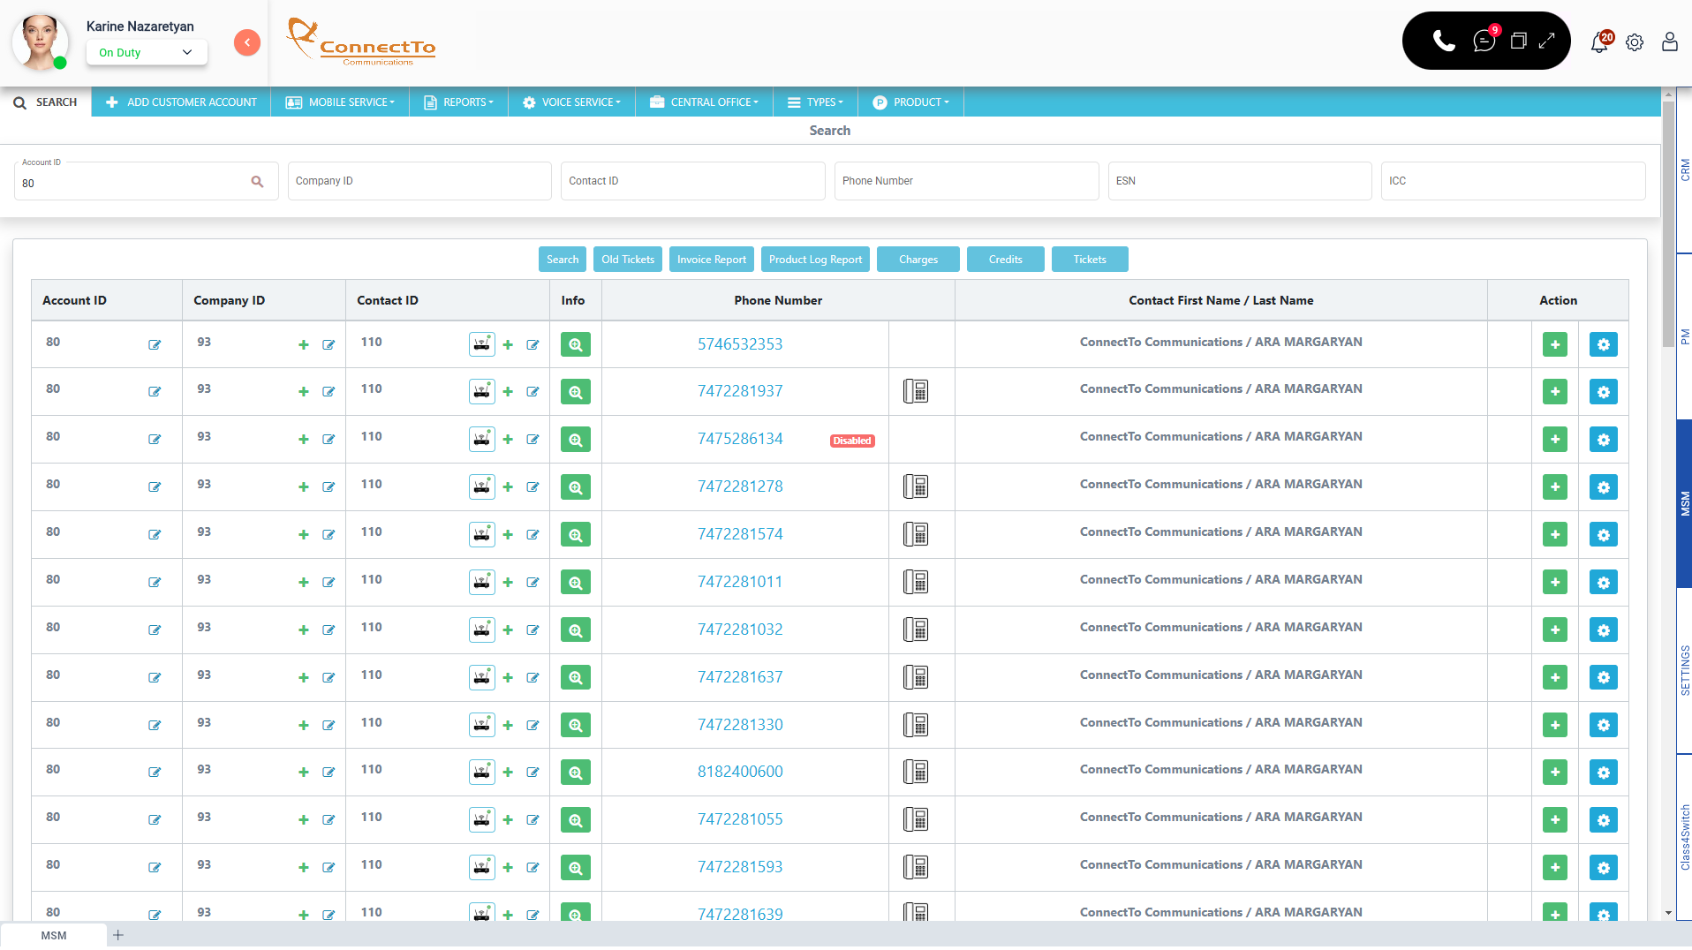This screenshot has width=1692, height=950.
Task: Click green plus action for 7475286134
Action: [1554, 440]
